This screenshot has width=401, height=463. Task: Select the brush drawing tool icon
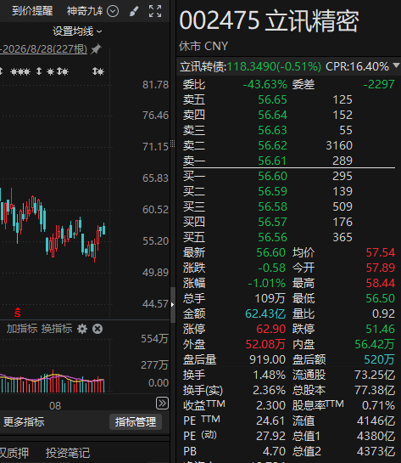point(134,11)
